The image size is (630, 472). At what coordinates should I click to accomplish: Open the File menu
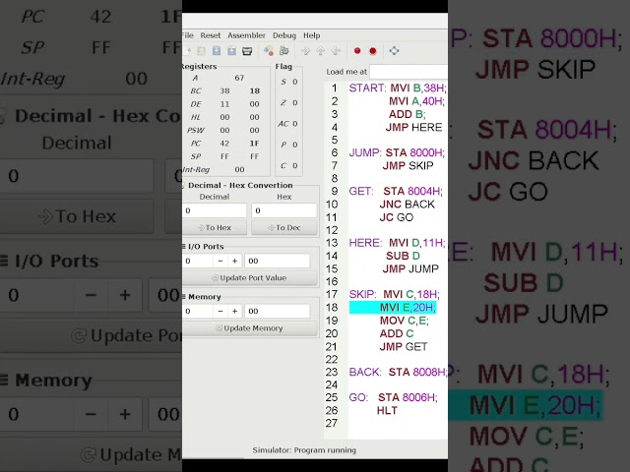click(x=188, y=35)
